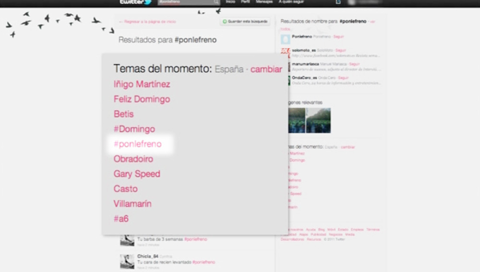Open Mensajes in the top navigation
The image size is (480, 272).
tap(264, 2)
